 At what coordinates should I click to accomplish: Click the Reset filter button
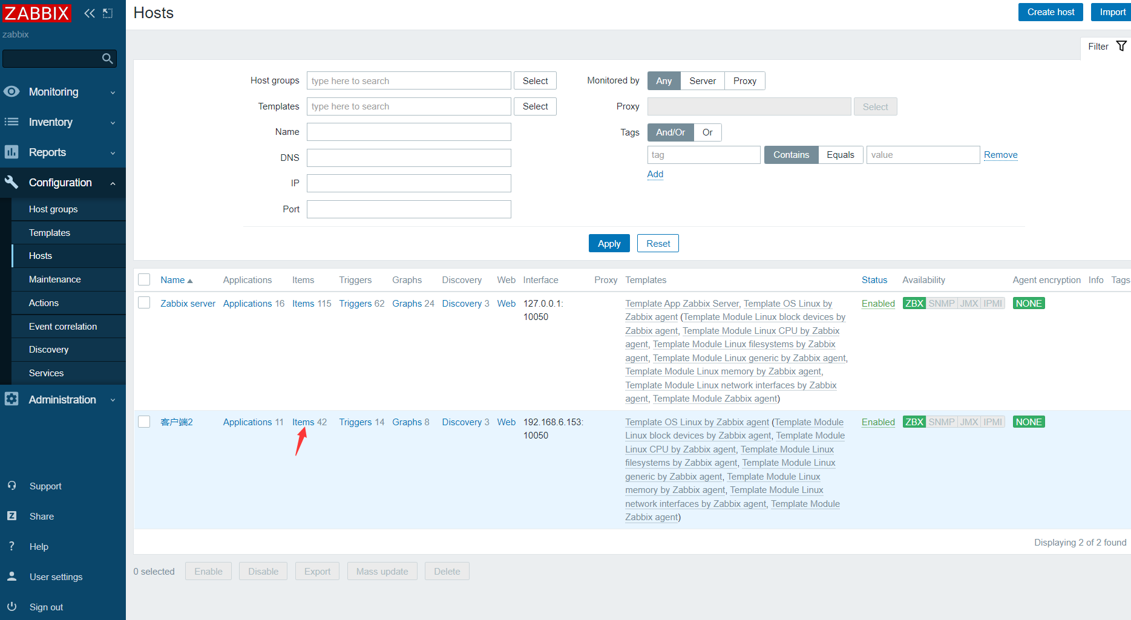(x=658, y=243)
